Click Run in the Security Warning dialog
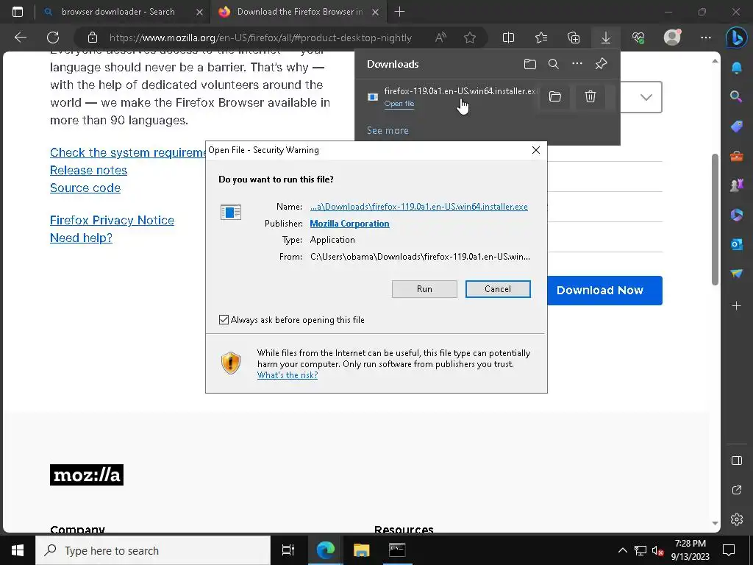The image size is (753, 565). (424, 288)
